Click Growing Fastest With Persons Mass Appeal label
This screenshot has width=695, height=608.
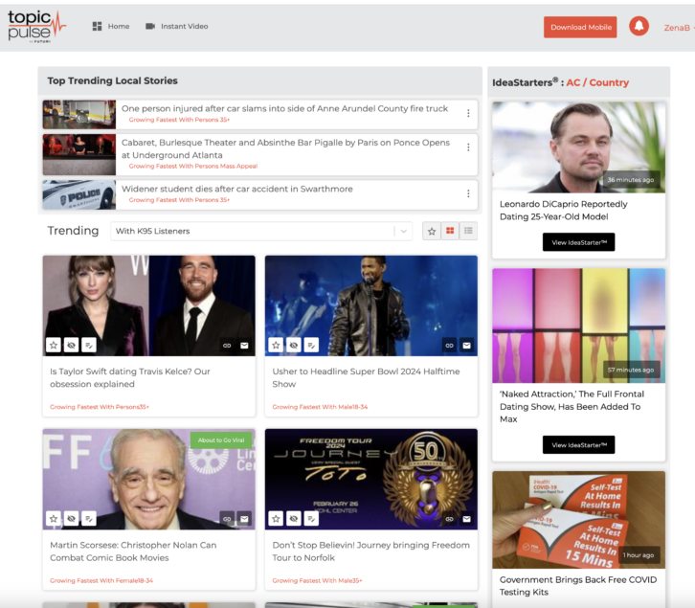coord(193,166)
